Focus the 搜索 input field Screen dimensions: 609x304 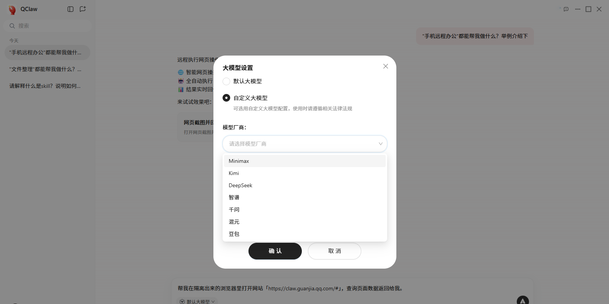pyautogui.click(x=48, y=26)
